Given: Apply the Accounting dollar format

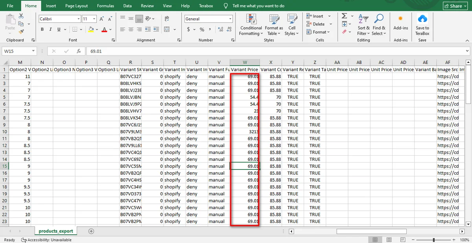Looking at the screenshot, I should point(188,29).
